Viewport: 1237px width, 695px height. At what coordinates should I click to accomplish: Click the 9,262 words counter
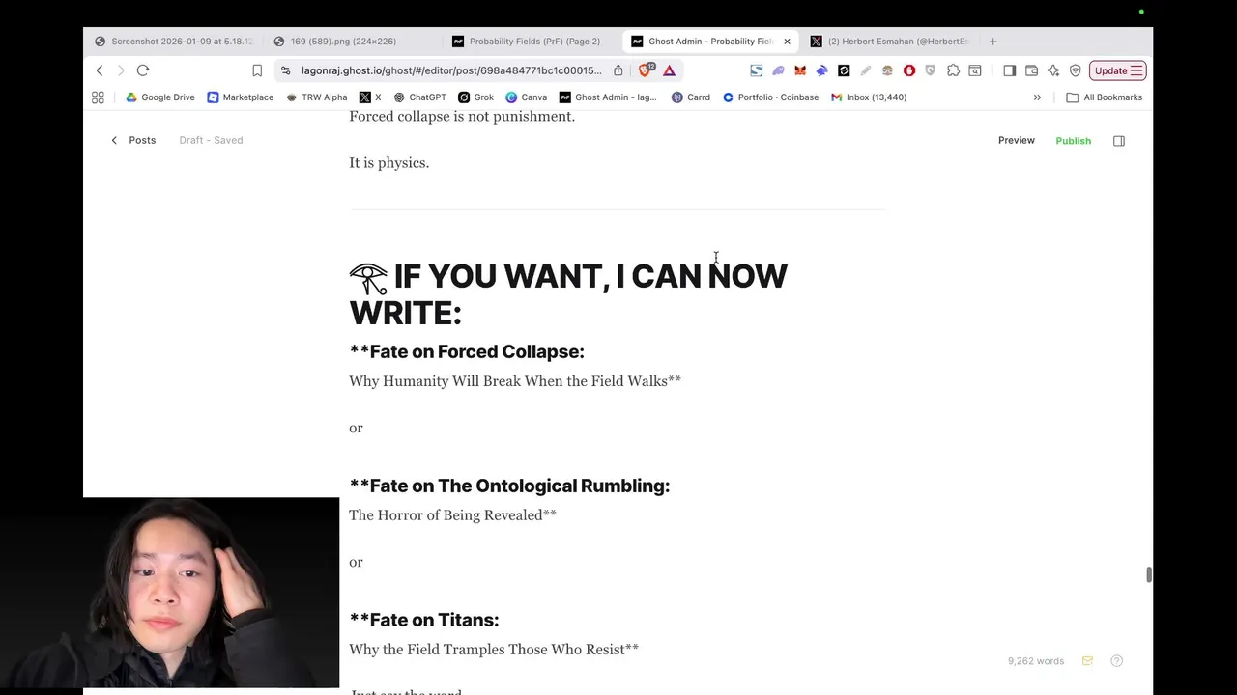[x=1036, y=661]
